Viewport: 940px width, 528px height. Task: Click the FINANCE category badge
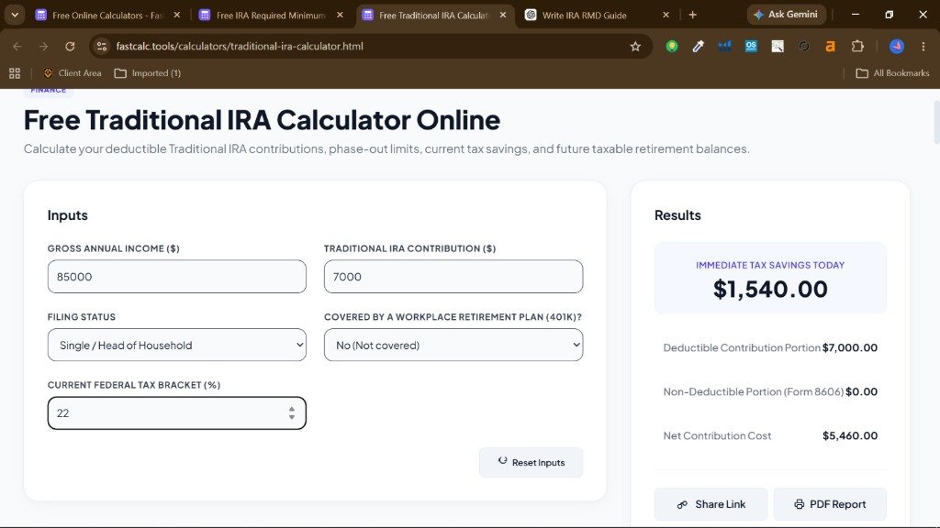pos(49,91)
